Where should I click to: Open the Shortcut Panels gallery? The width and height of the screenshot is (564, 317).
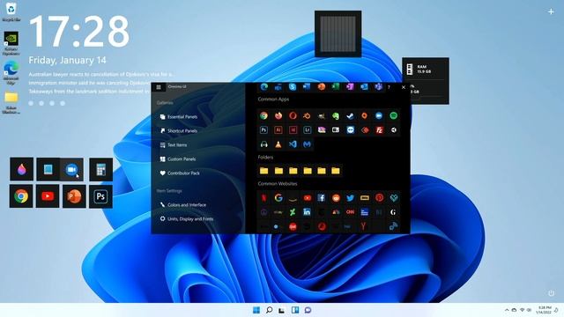pyautogui.click(x=179, y=131)
